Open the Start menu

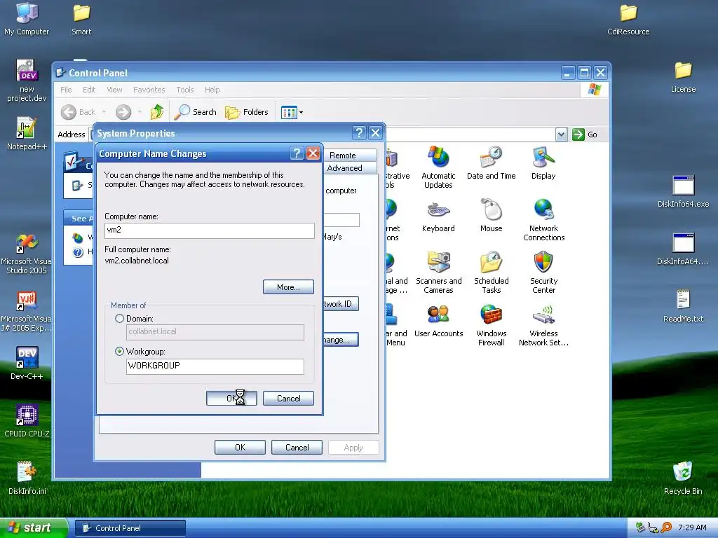(x=34, y=528)
